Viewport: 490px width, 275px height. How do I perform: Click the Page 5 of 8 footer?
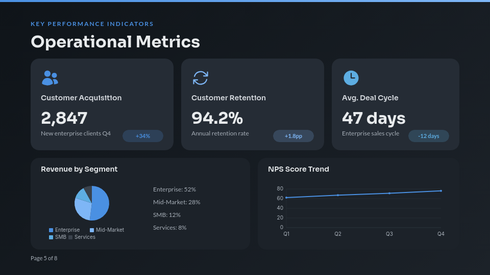44,258
